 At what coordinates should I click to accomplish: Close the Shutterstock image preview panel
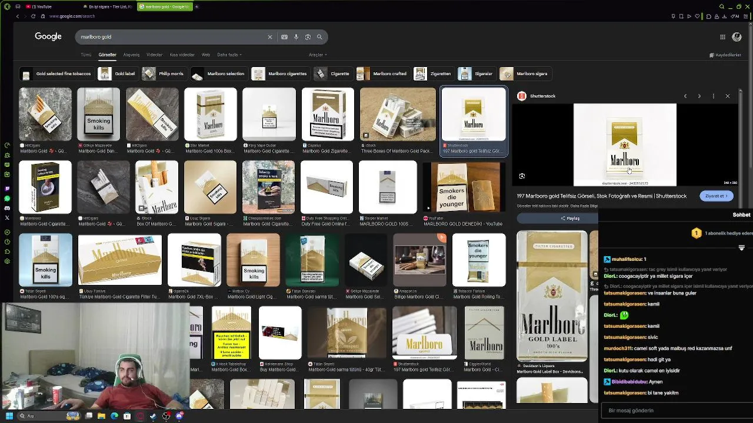click(x=728, y=96)
